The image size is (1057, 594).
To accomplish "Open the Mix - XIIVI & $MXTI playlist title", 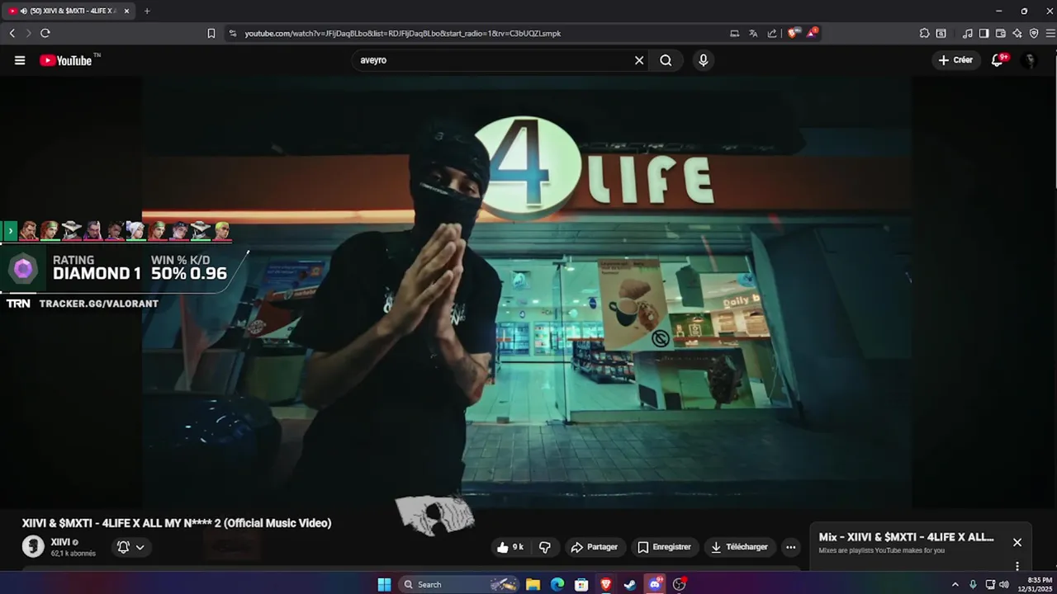I will [x=906, y=537].
